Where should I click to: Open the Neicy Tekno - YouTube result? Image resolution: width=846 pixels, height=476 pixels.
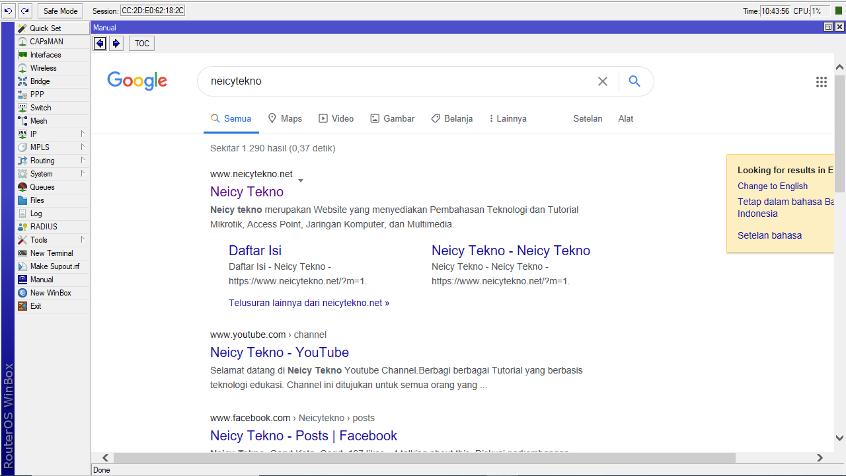tap(280, 352)
